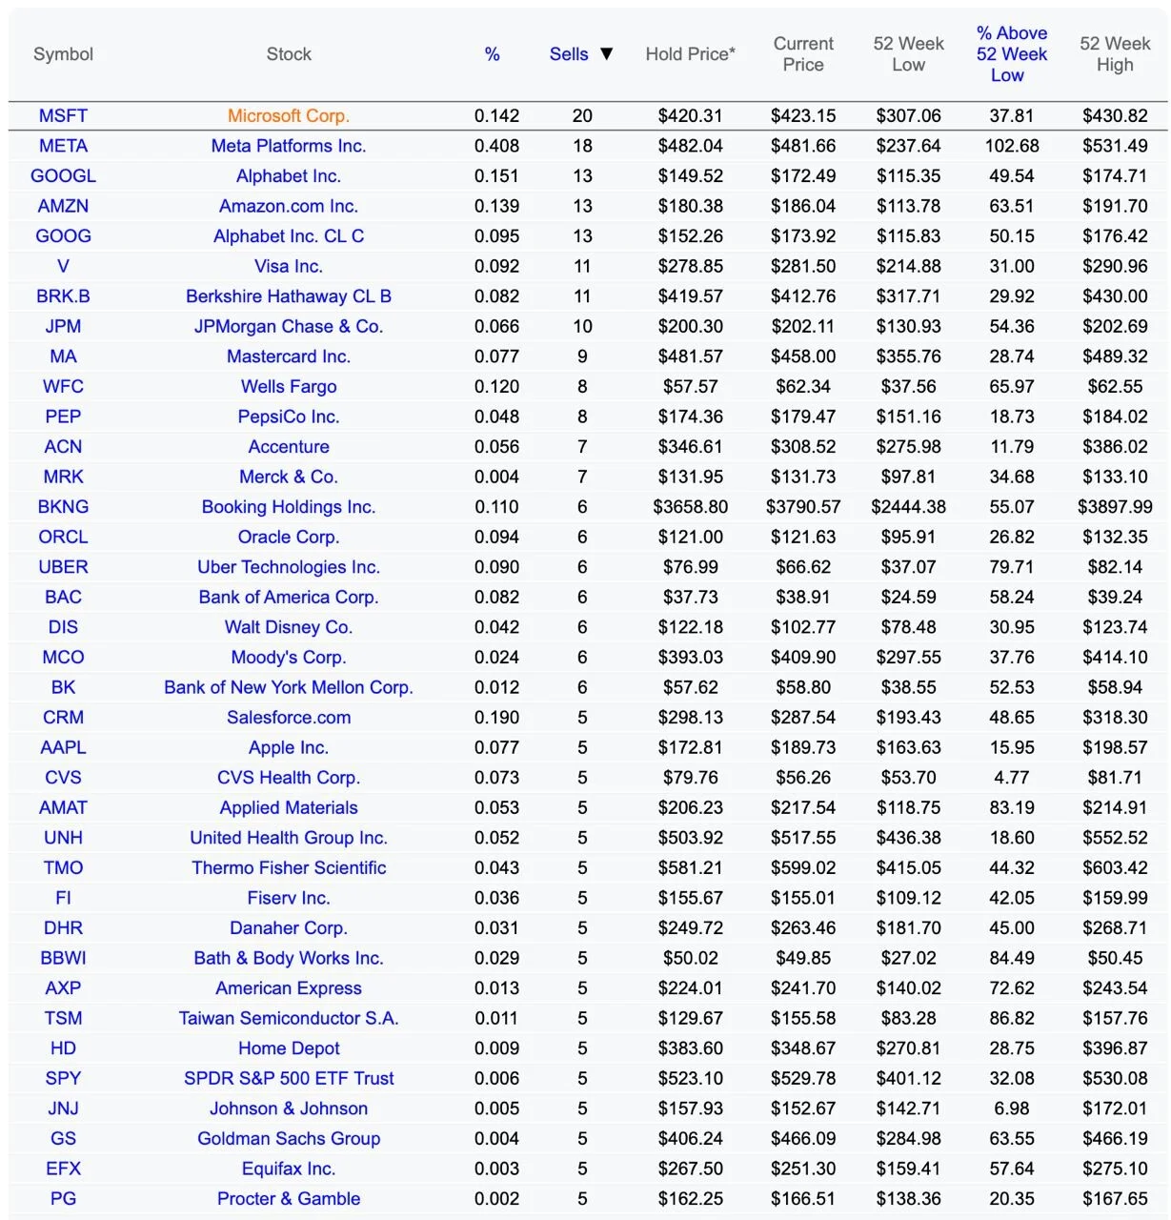Open Alphabet Inc. CL C link
1171x1220 pixels.
[x=289, y=235]
